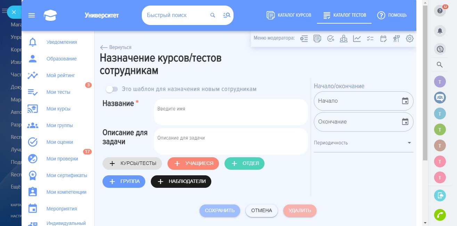Screen dimensions: 457x226
Task: Open moderator menu calendar-edit icon
Action: click(383, 39)
